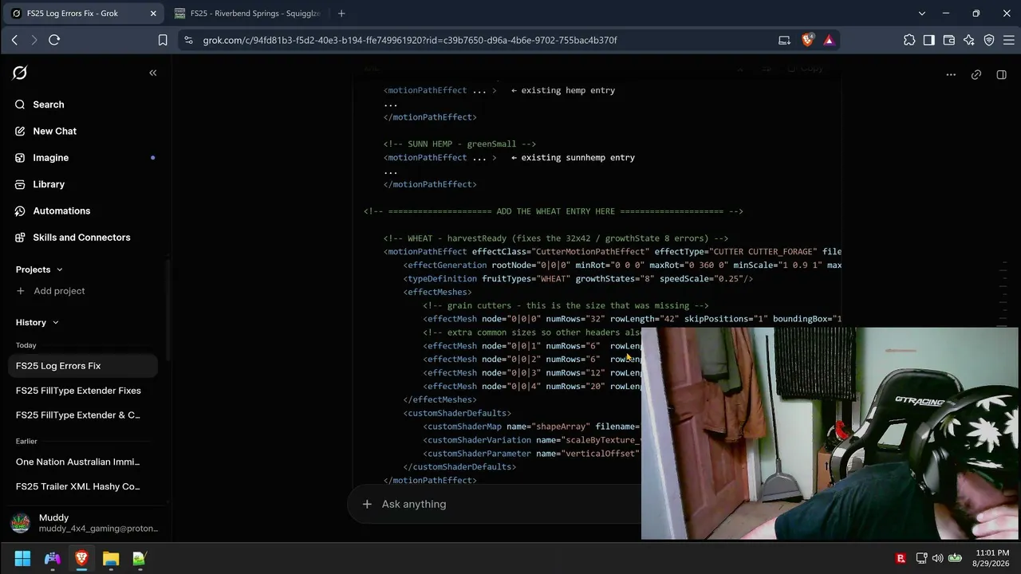
Task: Open the Brave Rewards triangle icon
Action: point(829,40)
